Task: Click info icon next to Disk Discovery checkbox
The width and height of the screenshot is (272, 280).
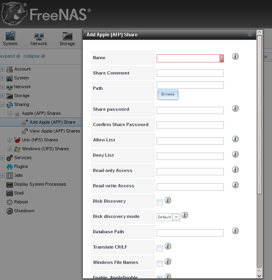Action: (x=168, y=200)
